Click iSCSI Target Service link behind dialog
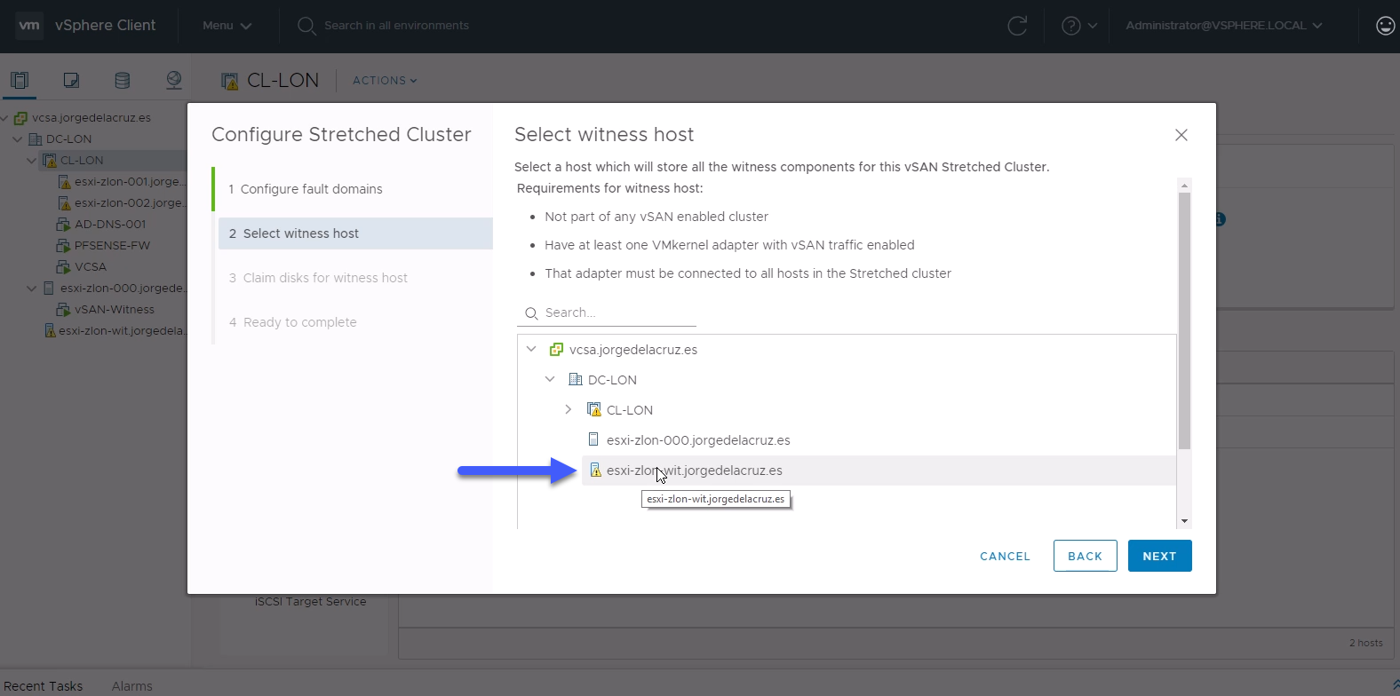Screen dimensions: 1400x696 310,602
